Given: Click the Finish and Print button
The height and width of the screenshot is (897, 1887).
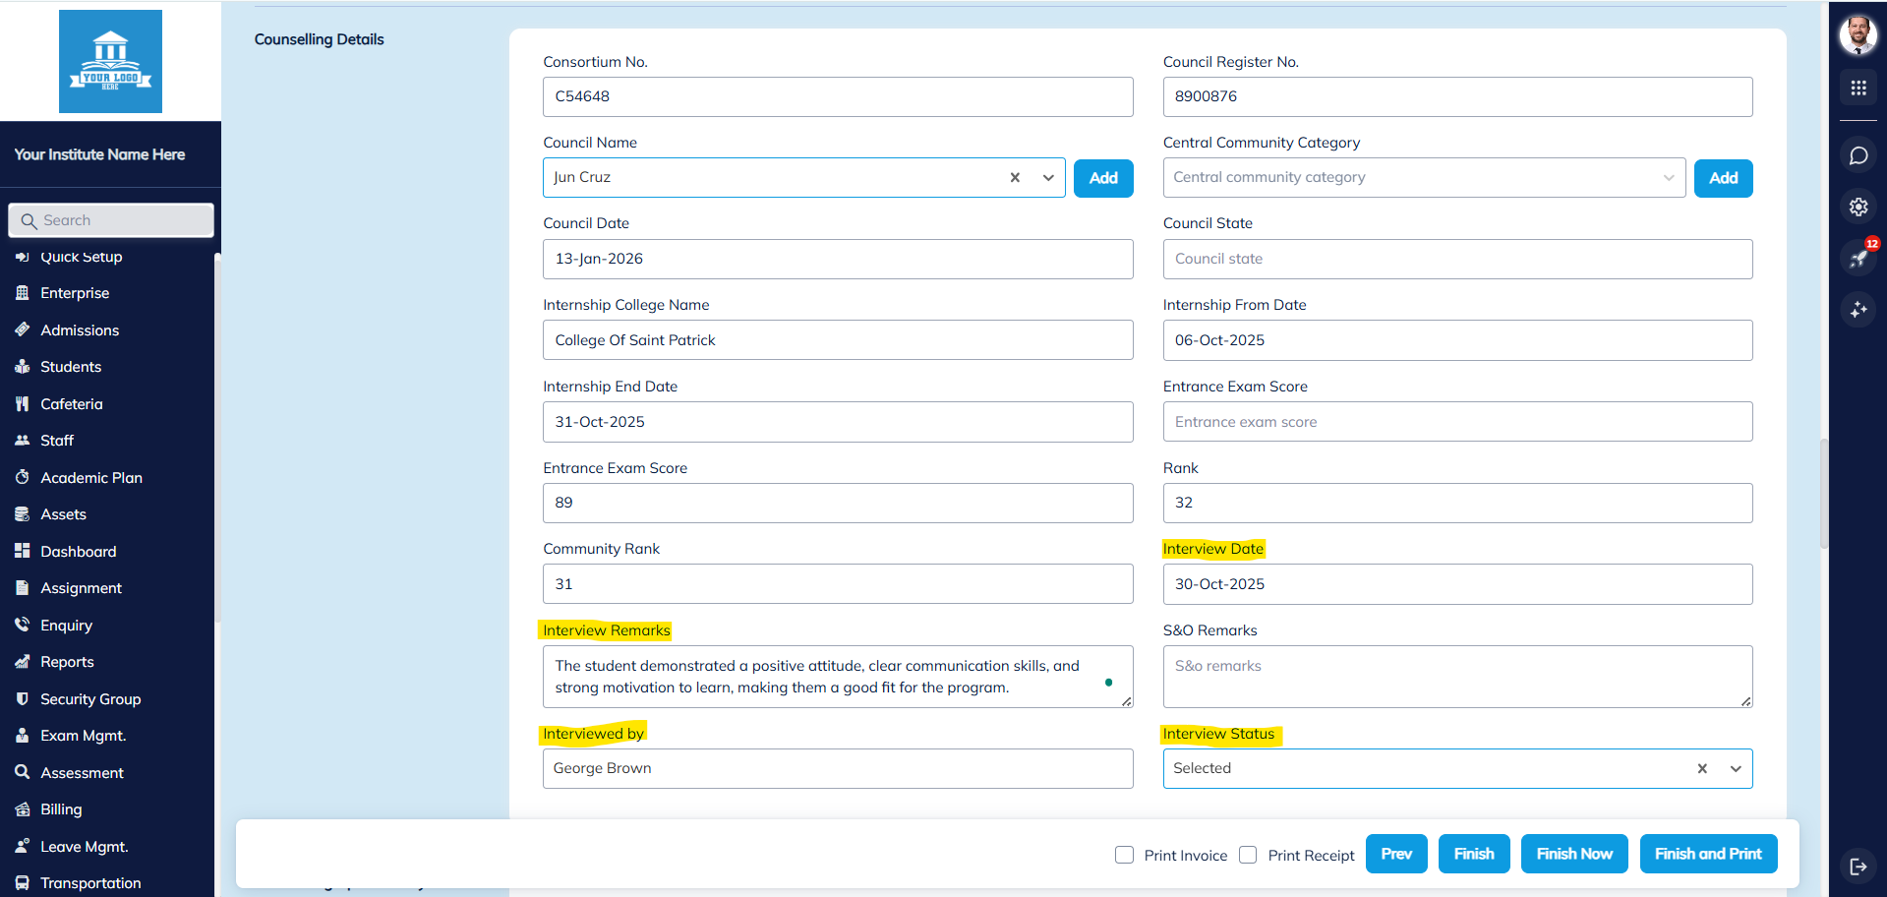Looking at the screenshot, I should [x=1708, y=854].
